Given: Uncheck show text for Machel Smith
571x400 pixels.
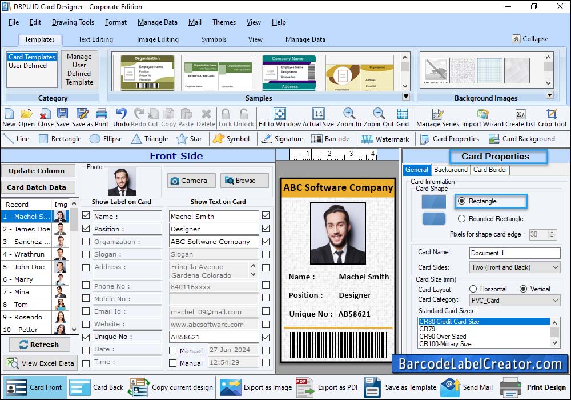Looking at the screenshot, I should coord(266,215).
